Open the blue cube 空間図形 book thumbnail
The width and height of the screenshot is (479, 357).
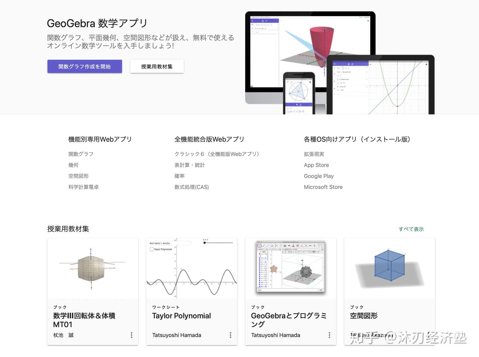[390, 268]
